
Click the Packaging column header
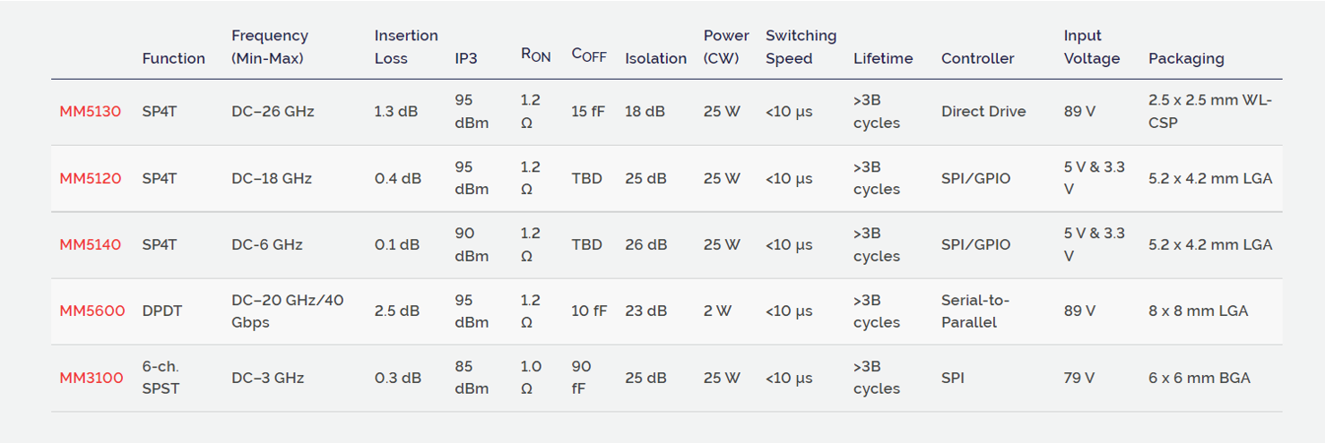[1185, 58]
